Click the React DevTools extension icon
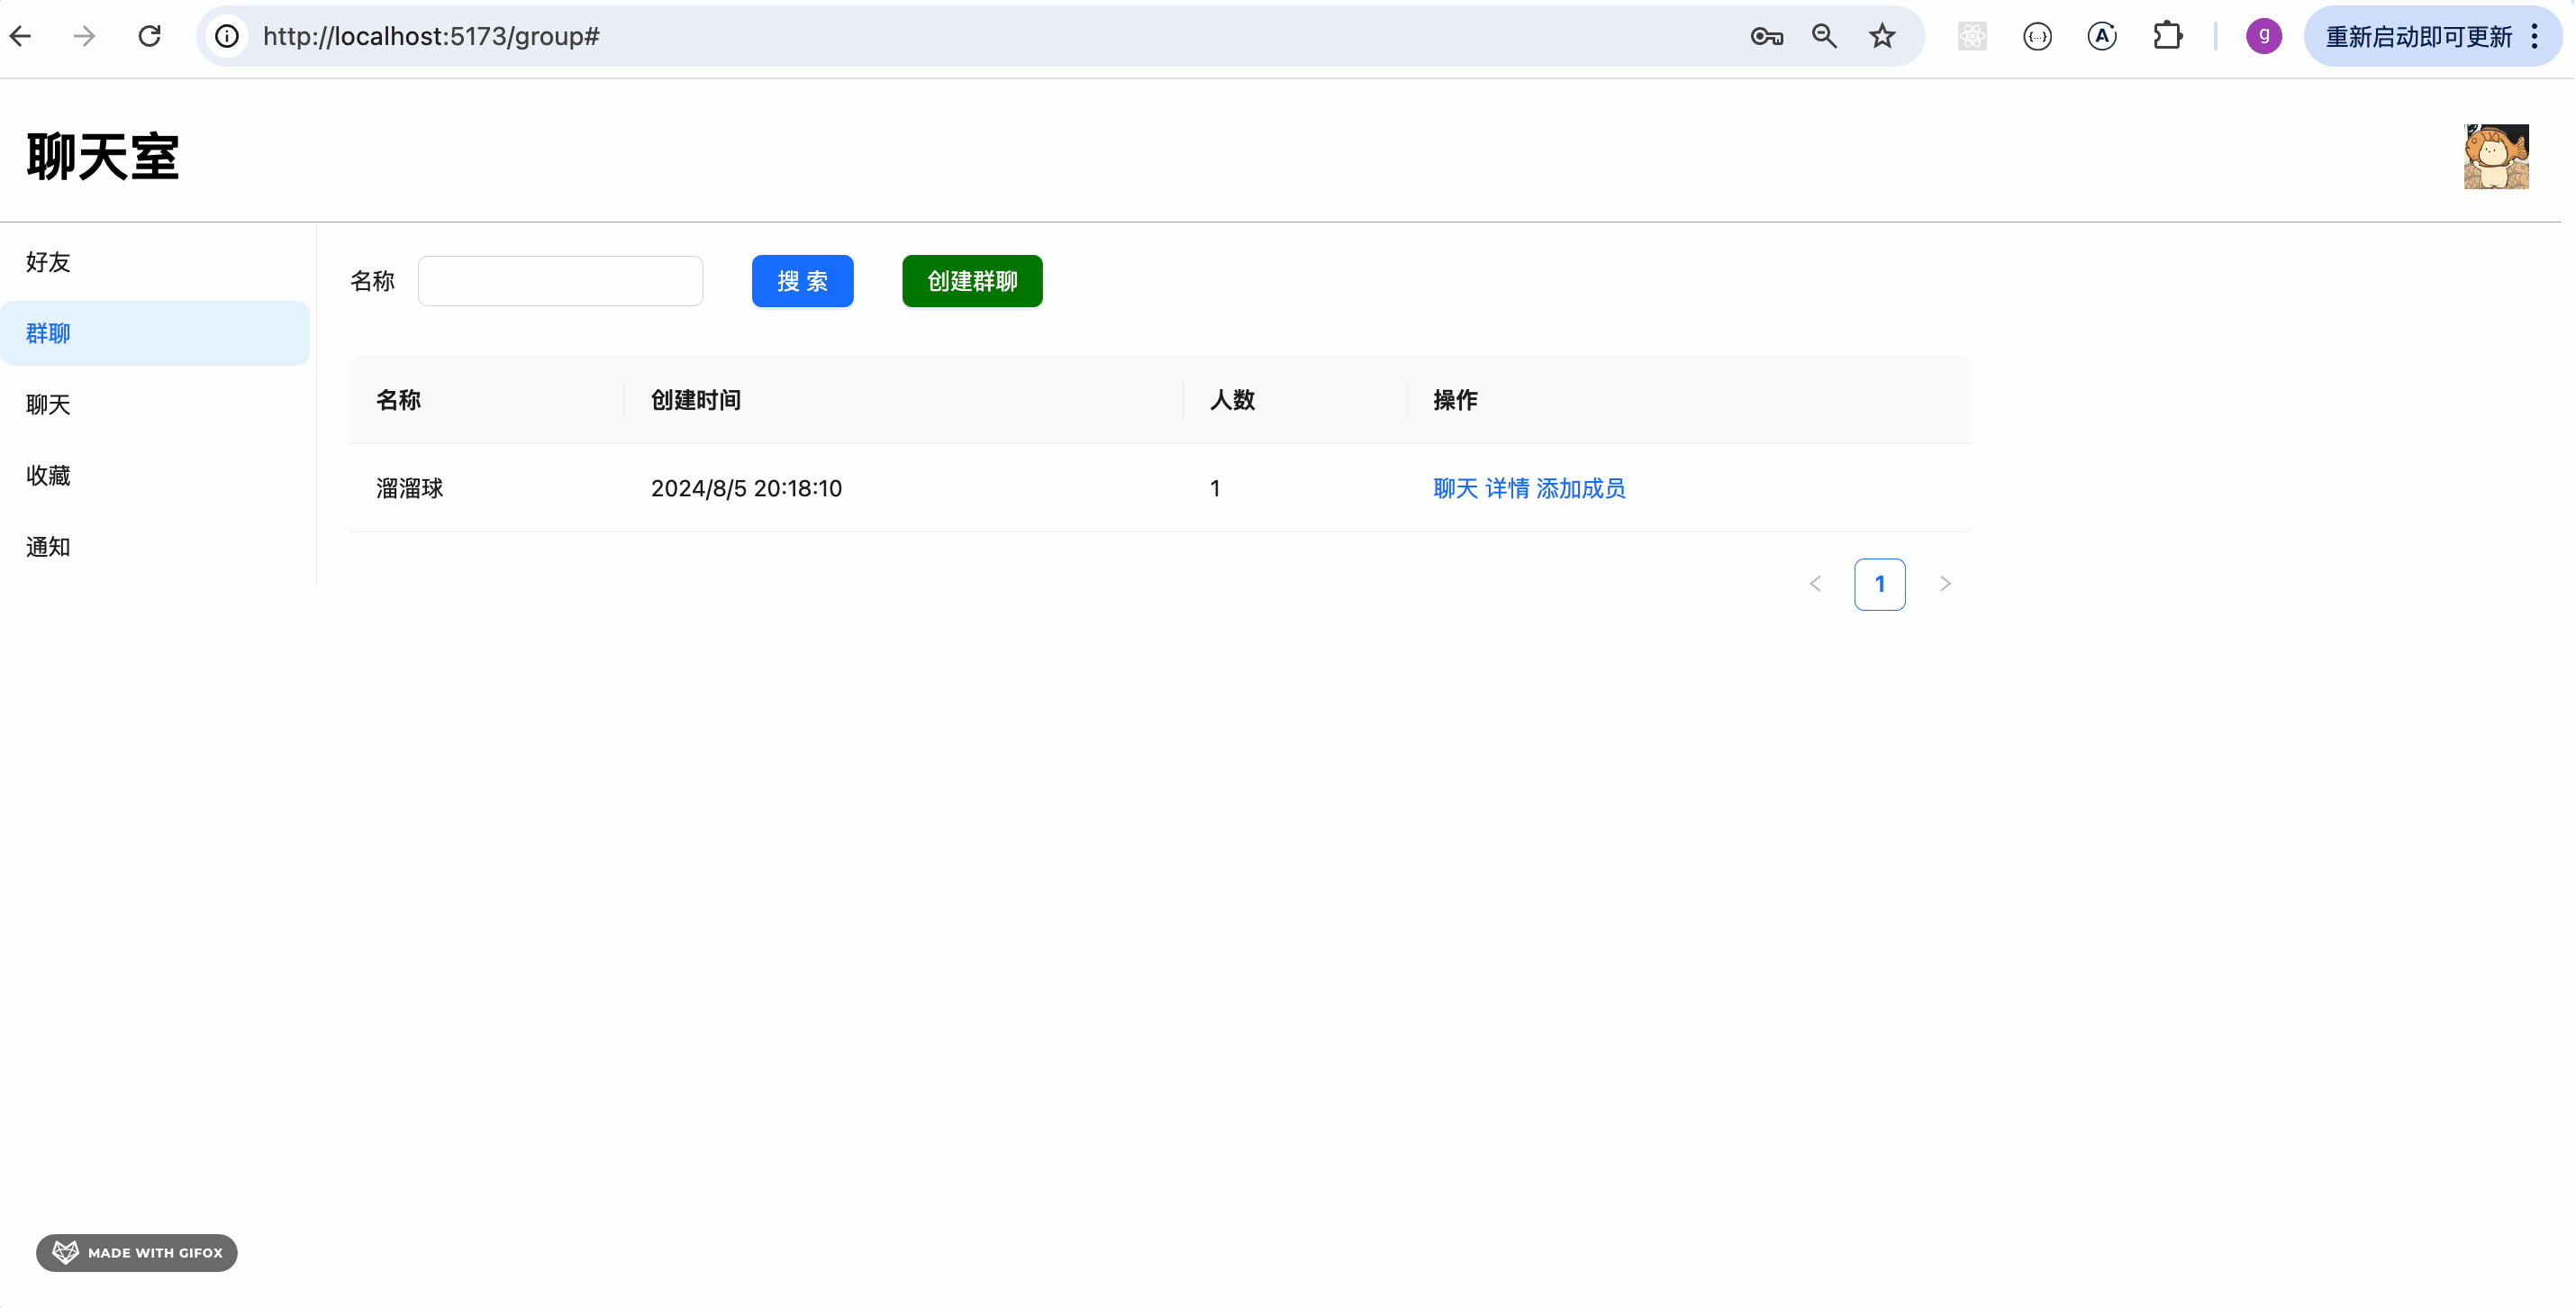The height and width of the screenshot is (1308, 2576). [1972, 37]
